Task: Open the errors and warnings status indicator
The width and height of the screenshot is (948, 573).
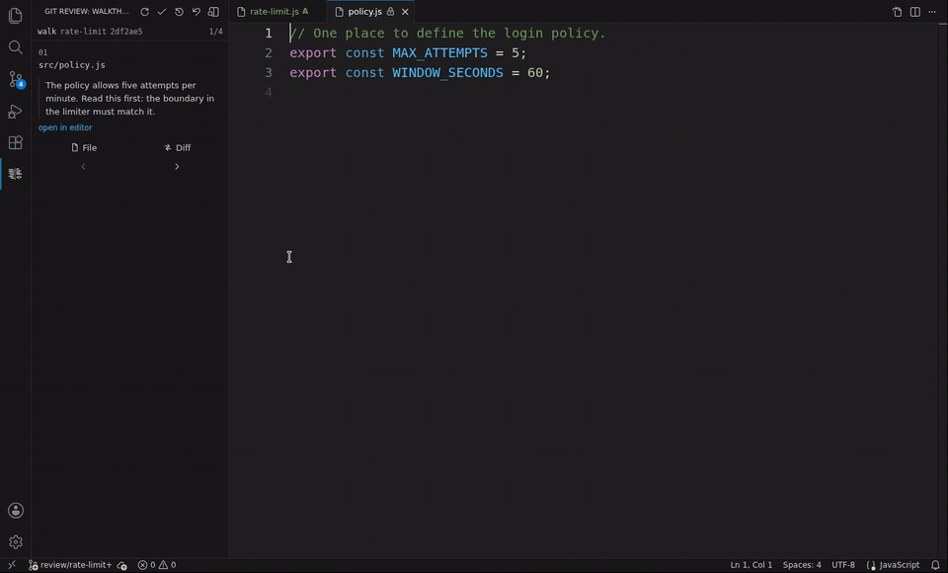Action: point(157,564)
